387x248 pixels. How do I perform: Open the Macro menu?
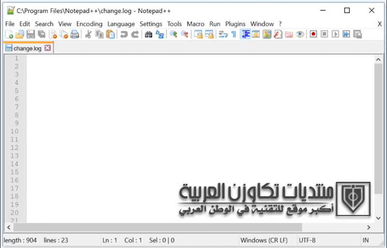(195, 24)
